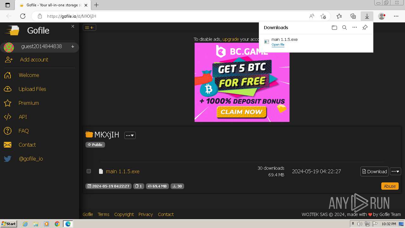Click the Gofile footer link
This screenshot has width=405, height=228.
(x=88, y=214)
